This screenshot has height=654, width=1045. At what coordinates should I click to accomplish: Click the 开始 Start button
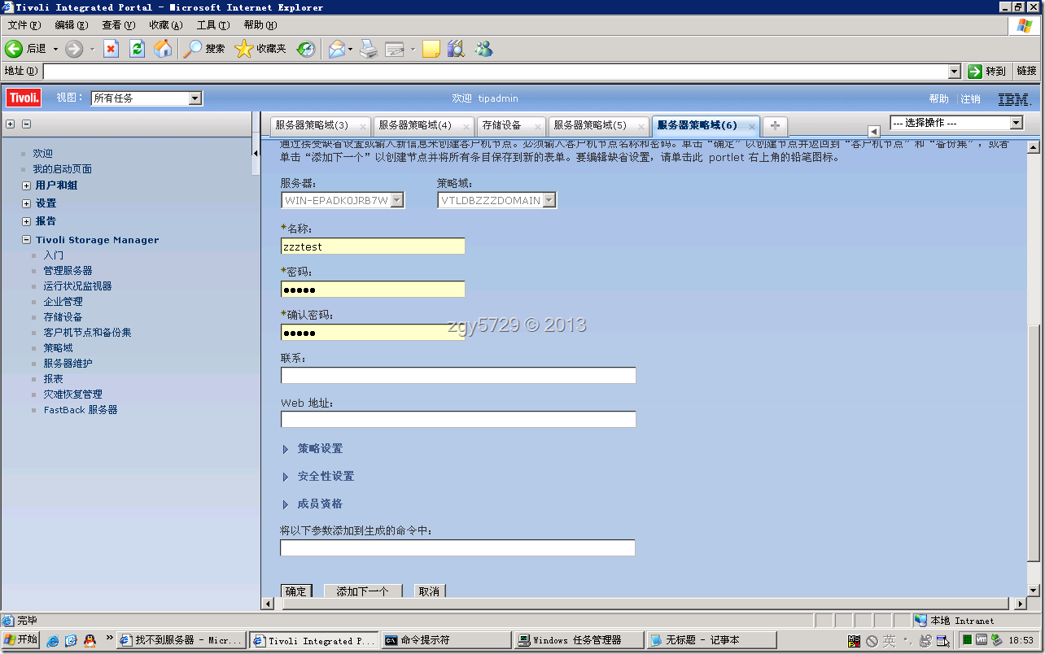coord(20,640)
